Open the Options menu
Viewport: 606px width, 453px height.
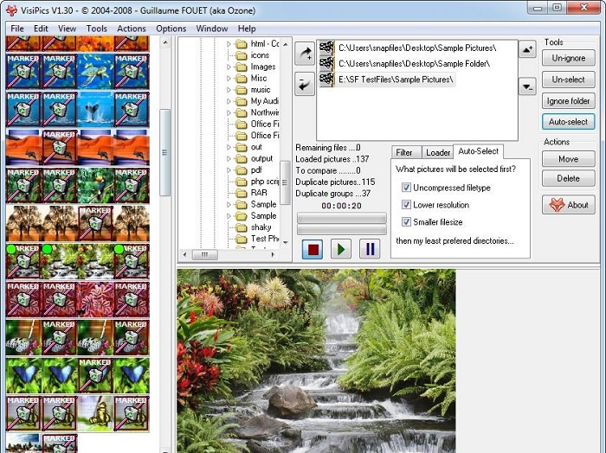point(171,29)
